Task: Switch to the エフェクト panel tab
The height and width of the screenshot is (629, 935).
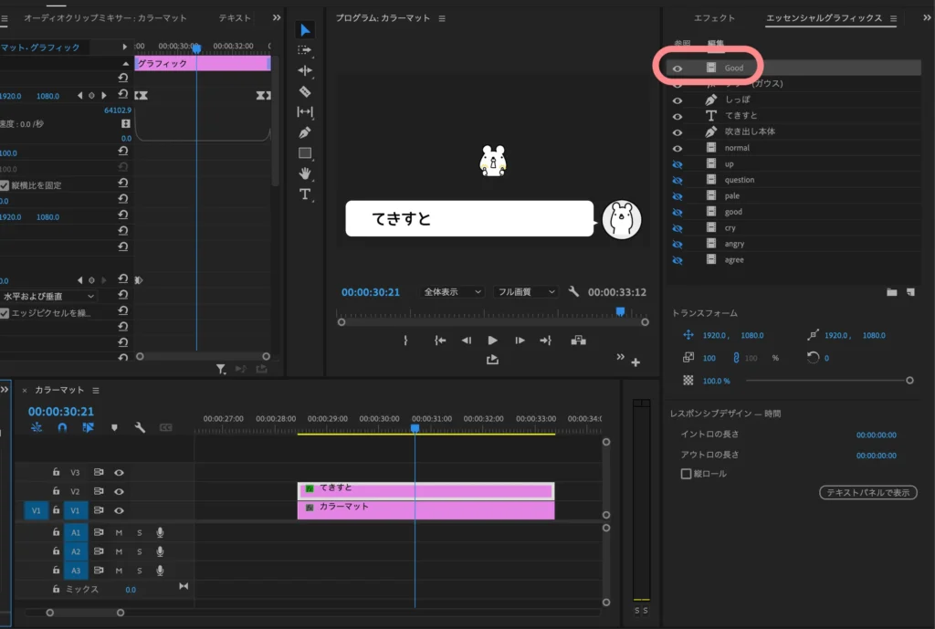Action: pyautogui.click(x=714, y=18)
